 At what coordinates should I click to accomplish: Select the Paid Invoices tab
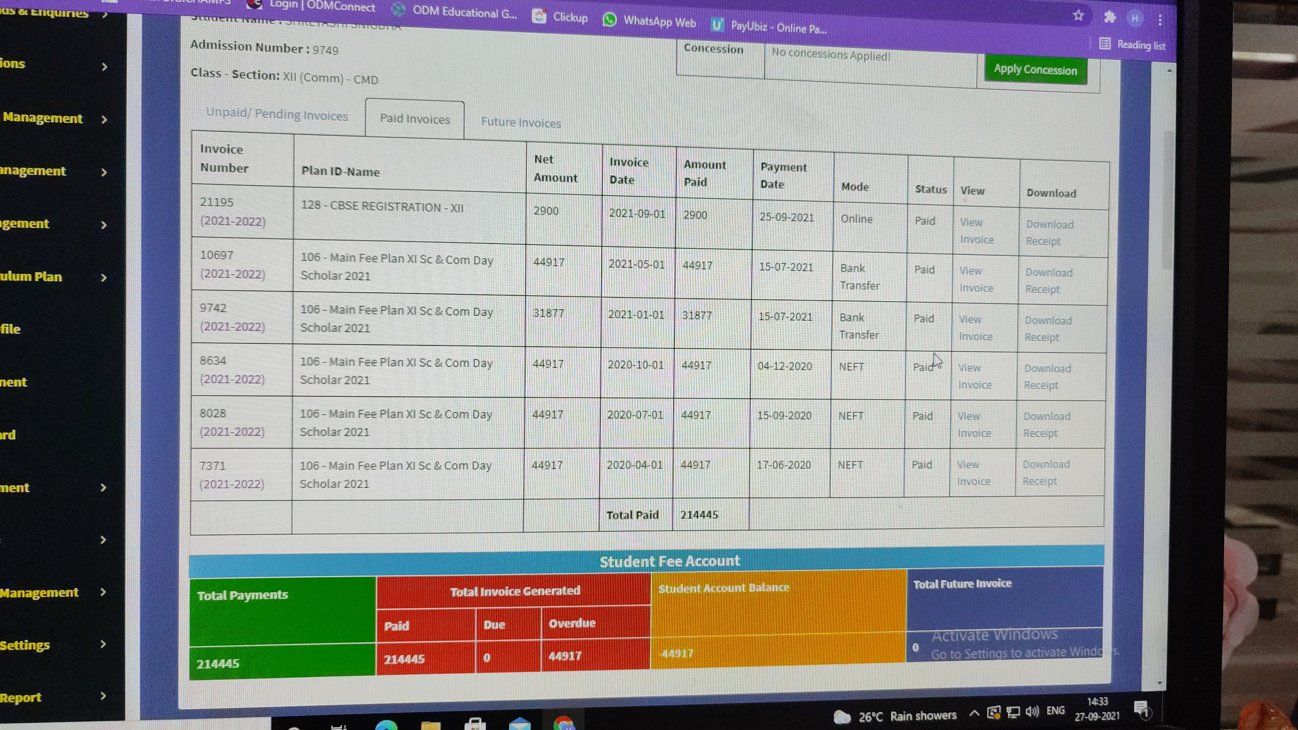[415, 119]
